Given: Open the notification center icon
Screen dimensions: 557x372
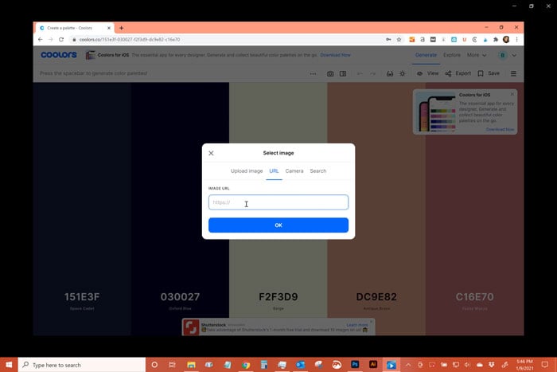Looking at the screenshot, I should tap(545, 365).
